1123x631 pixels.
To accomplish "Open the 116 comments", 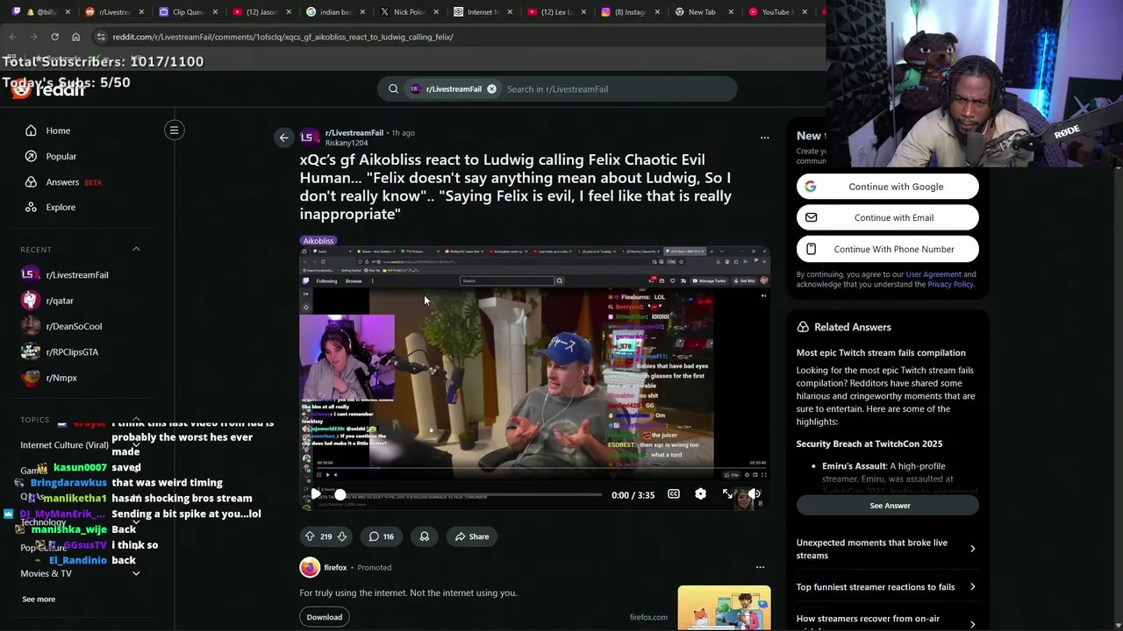I will (381, 536).
